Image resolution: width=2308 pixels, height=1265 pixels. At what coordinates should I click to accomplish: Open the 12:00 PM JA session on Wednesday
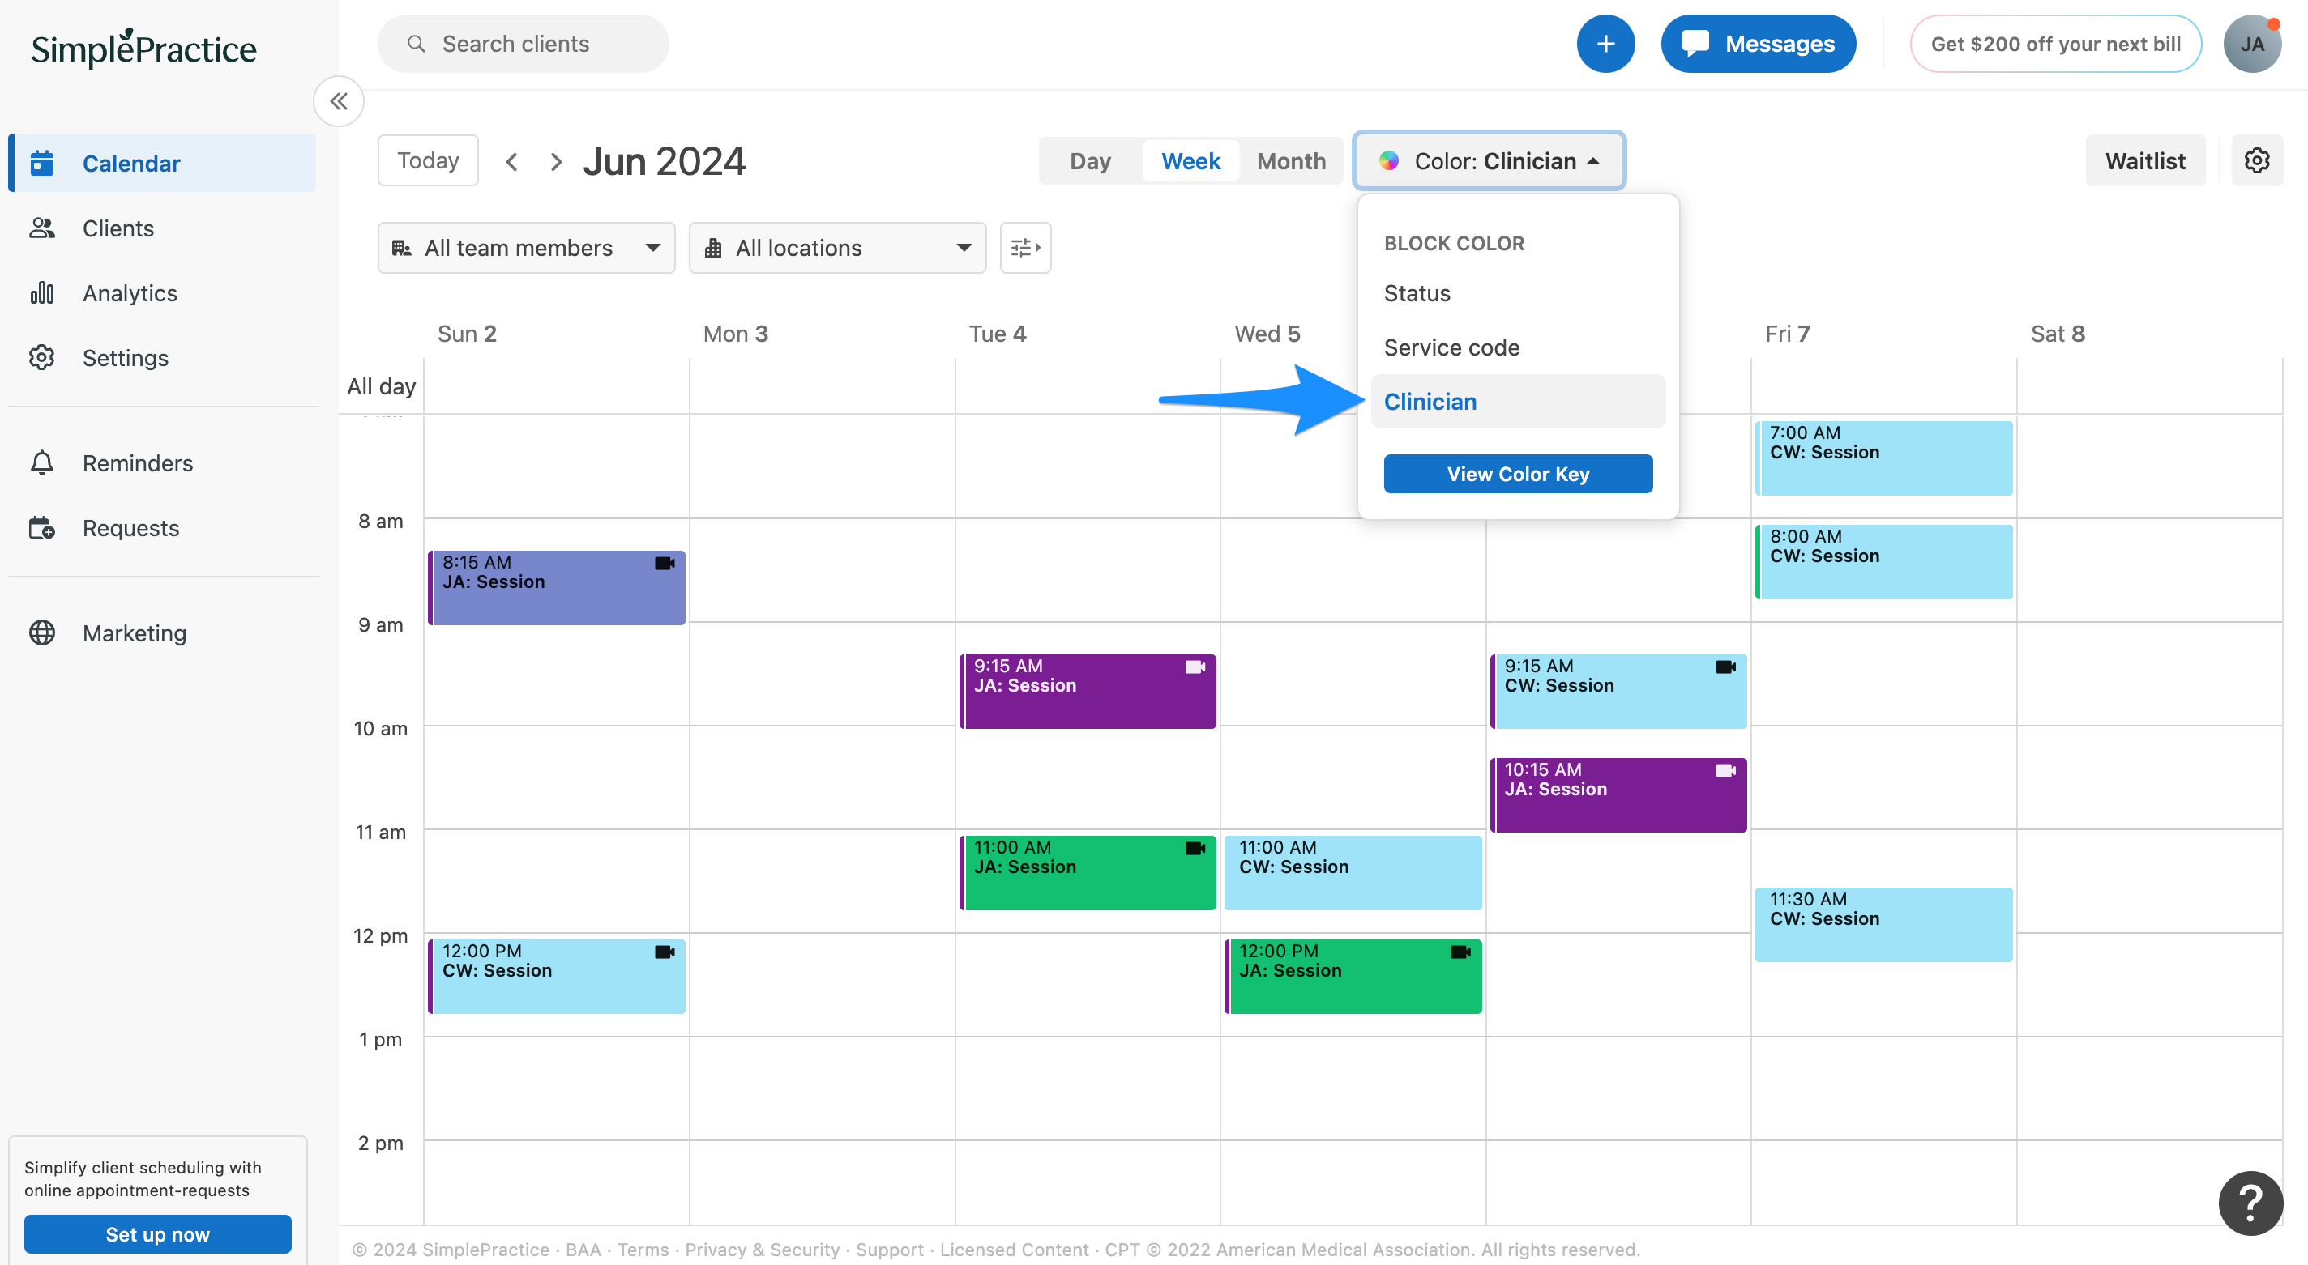[1353, 976]
